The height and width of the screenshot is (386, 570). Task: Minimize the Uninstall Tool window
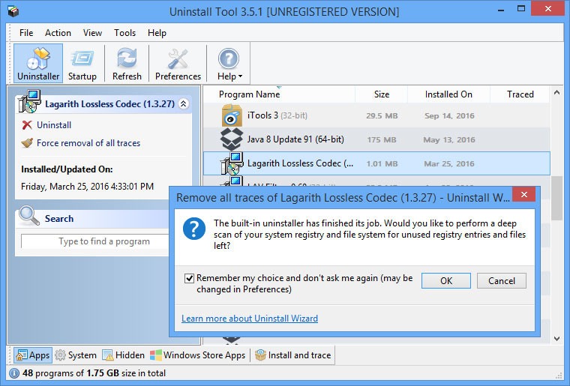tap(501, 9)
